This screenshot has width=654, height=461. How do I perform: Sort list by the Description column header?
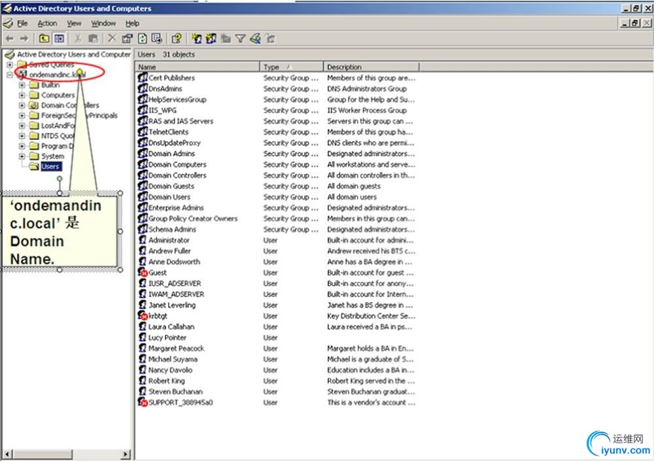370,67
